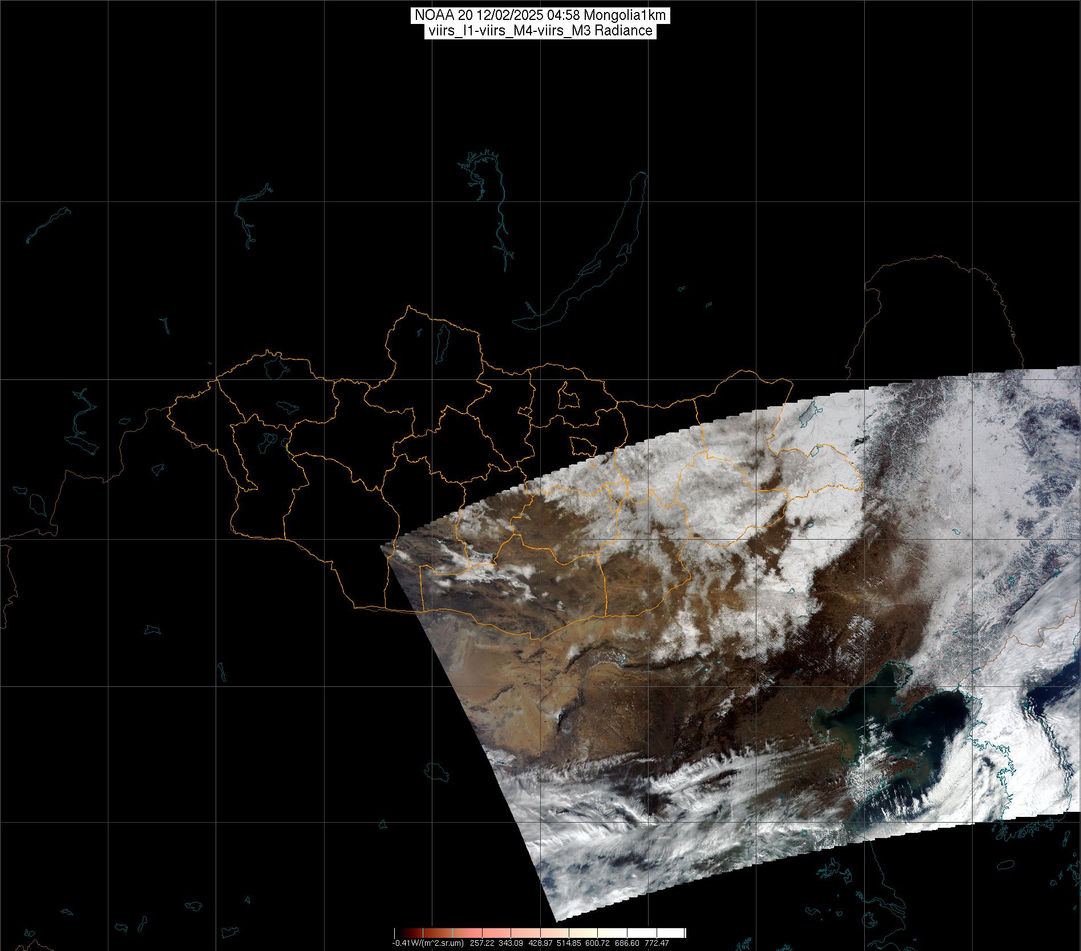Click the title line "NOAA 20 12/02/2025 04:58 Mongolia1km"
This screenshot has width=1081, height=951.
(540, 15)
